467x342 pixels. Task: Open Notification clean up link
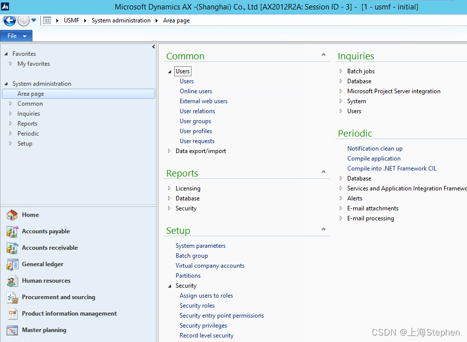[x=375, y=149]
